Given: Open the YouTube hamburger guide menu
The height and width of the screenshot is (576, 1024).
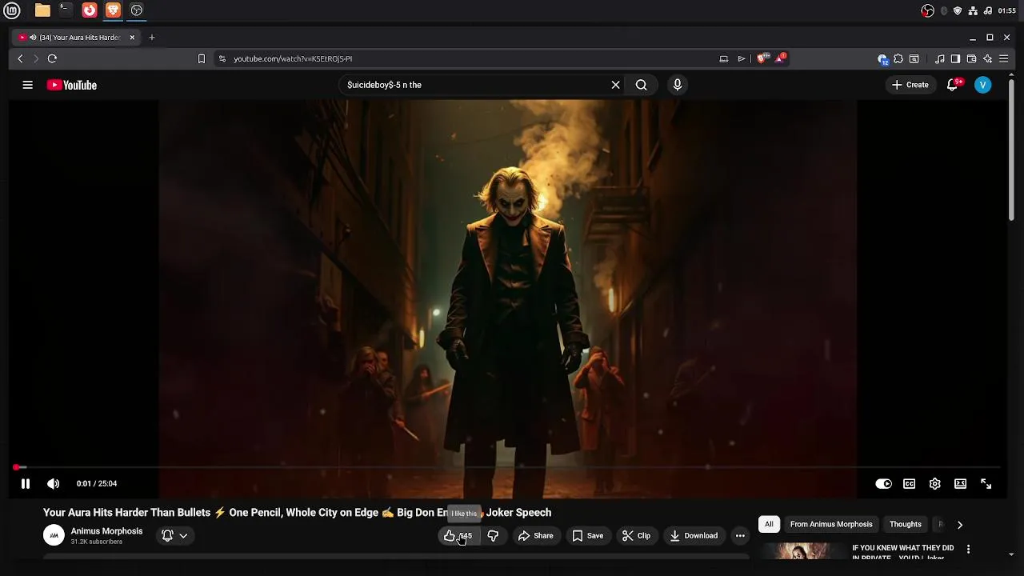Looking at the screenshot, I should (x=27, y=85).
